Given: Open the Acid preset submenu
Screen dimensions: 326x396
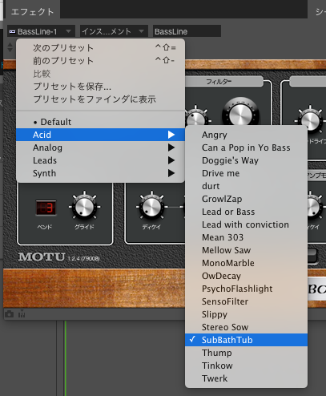Looking at the screenshot, I should pos(100,135).
